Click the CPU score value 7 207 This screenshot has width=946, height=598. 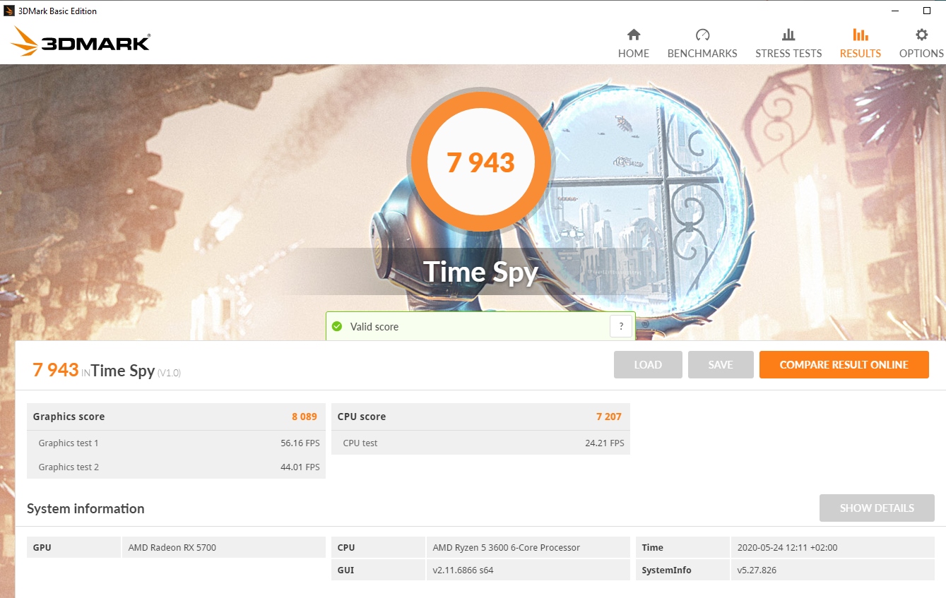pyautogui.click(x=609, y=417)
